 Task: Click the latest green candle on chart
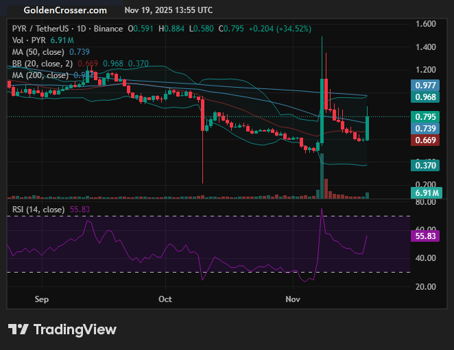[x=367, y=128]
